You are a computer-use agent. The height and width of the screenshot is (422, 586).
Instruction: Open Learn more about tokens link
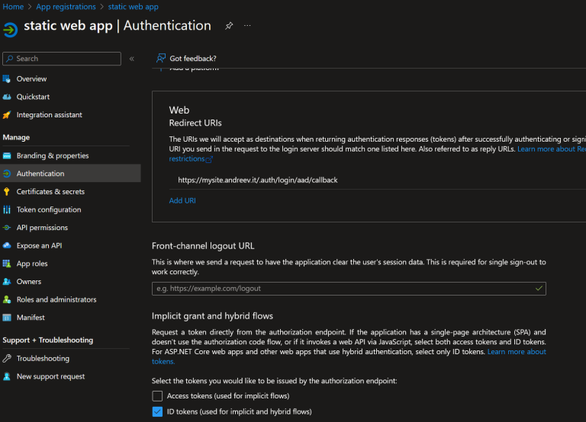(517, 352)
